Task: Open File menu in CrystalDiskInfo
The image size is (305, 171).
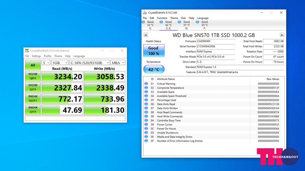Action: [x=145, y=18]
